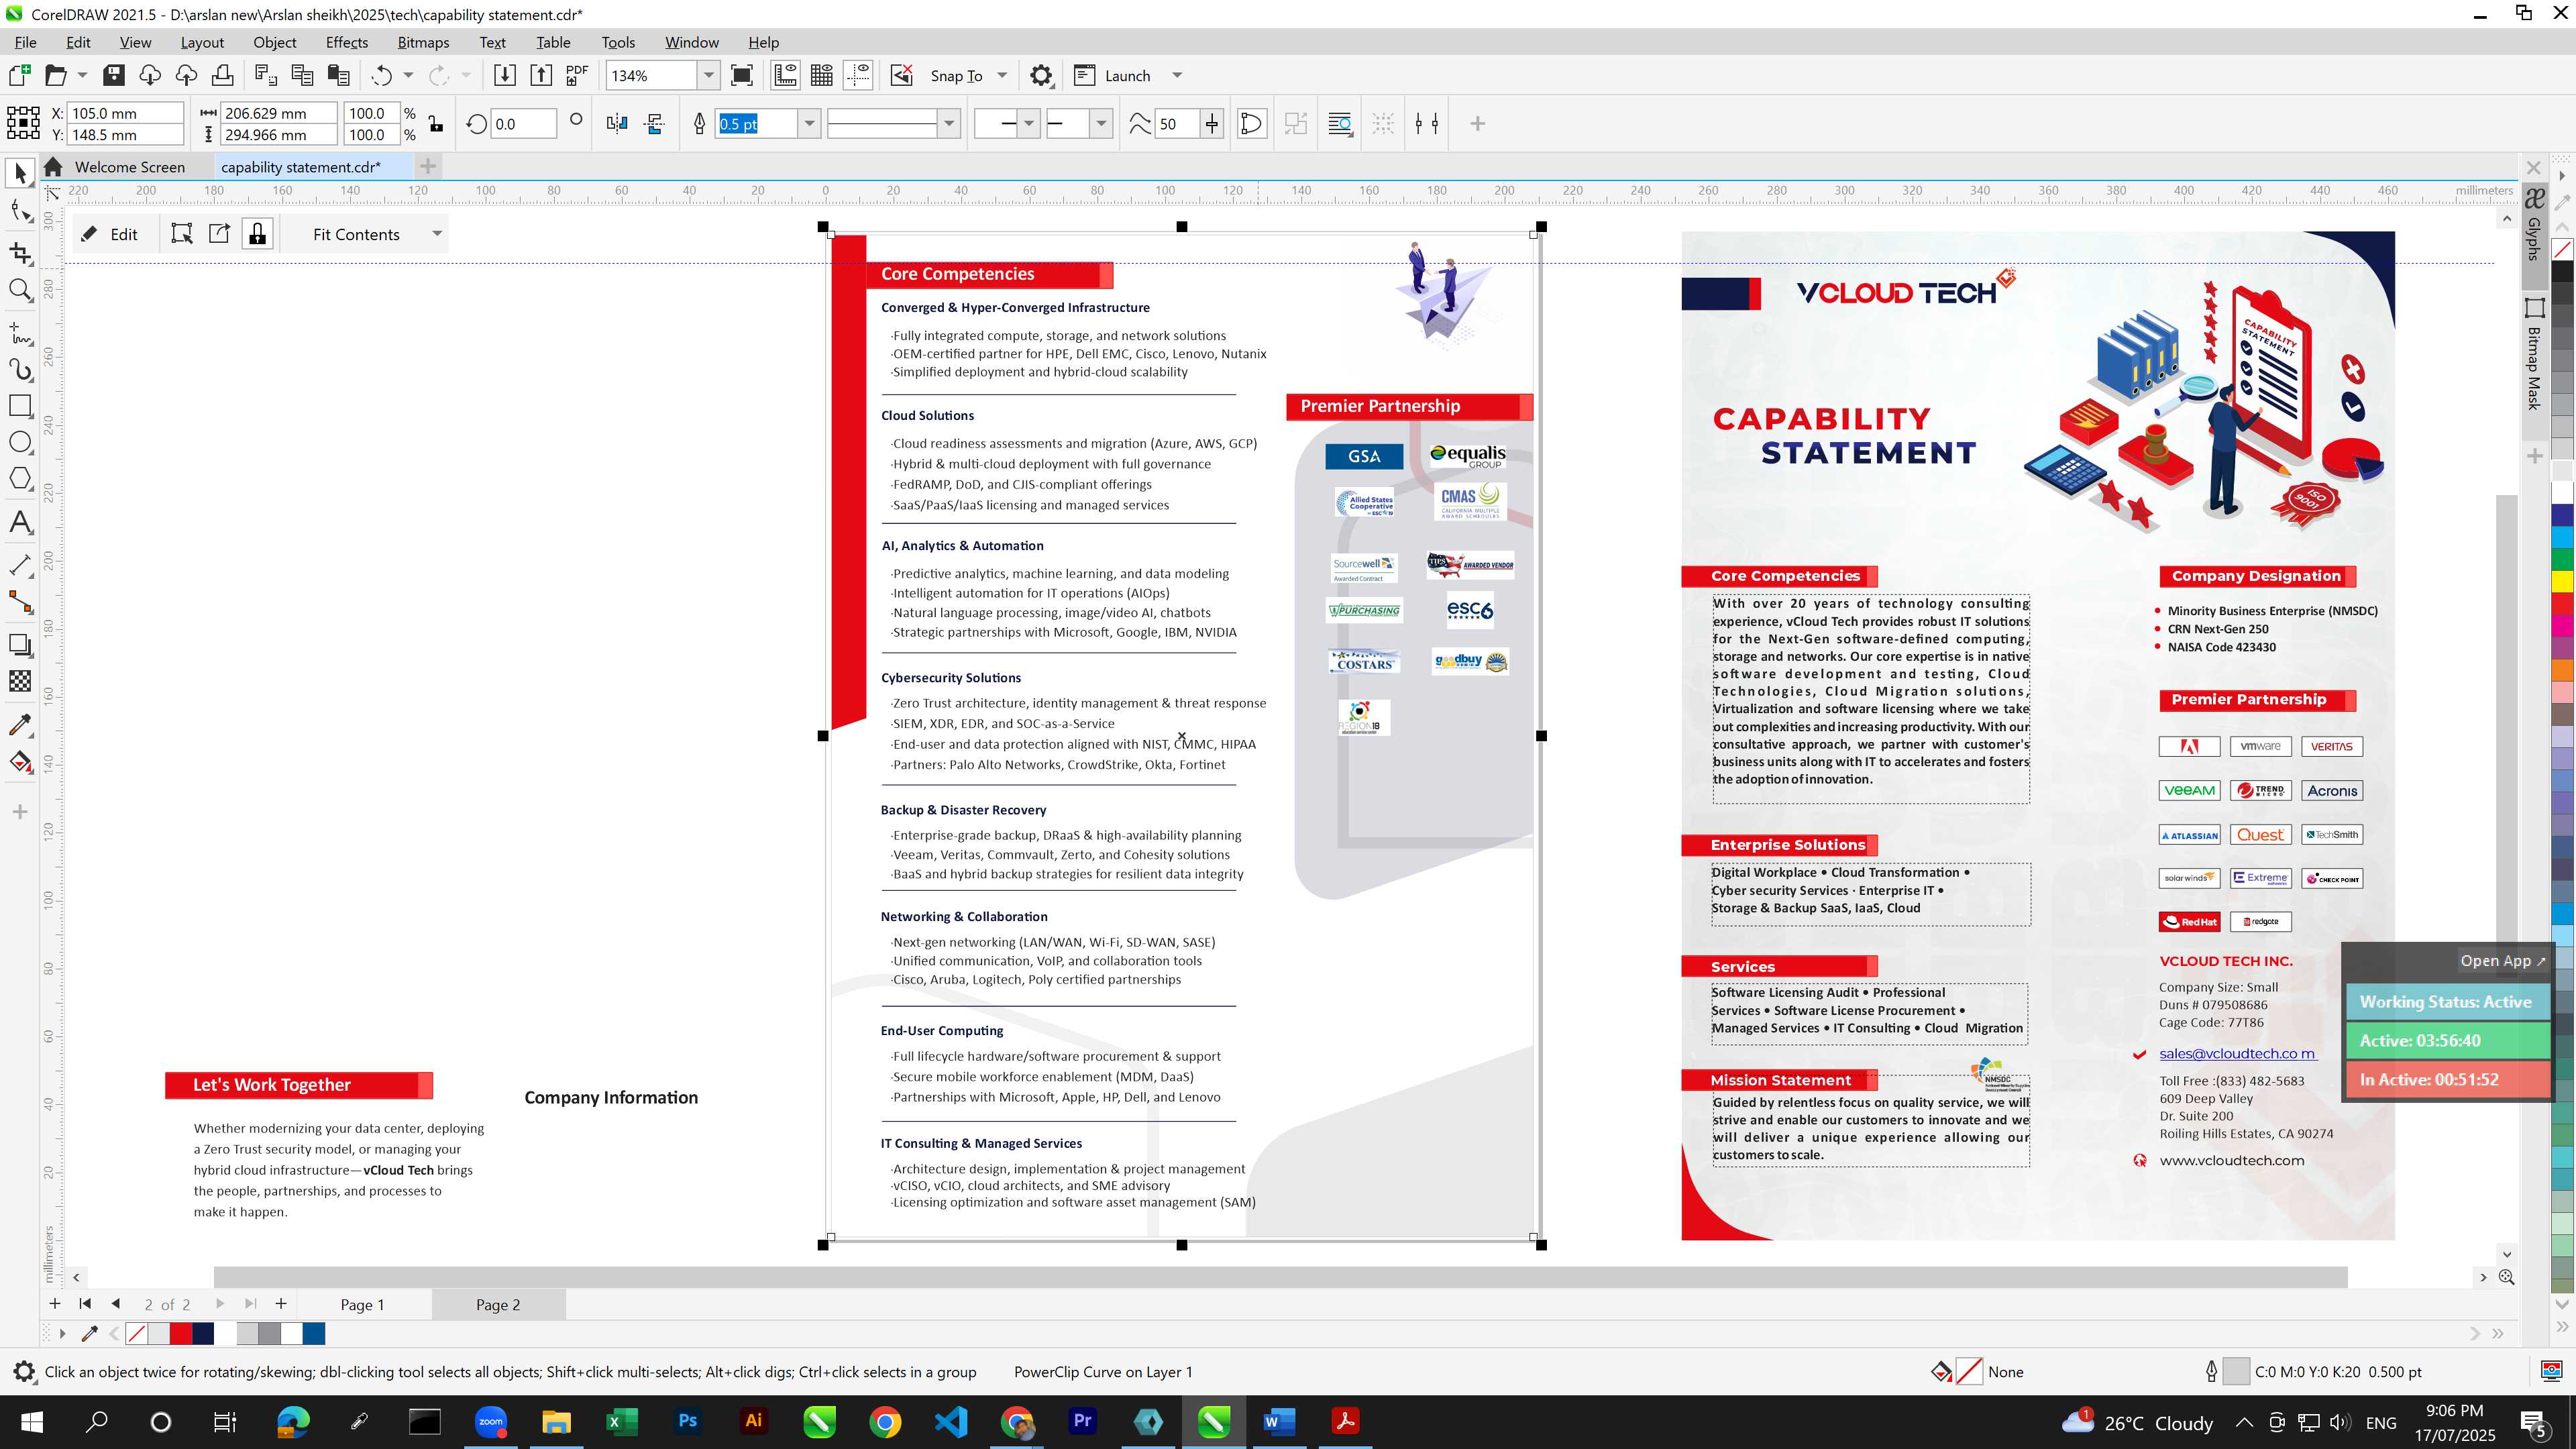Image resolution: width=2576 pixels, height=1449 pixels.
Task: Open Options gear in standard toolbar
Action: (1041, 75)
